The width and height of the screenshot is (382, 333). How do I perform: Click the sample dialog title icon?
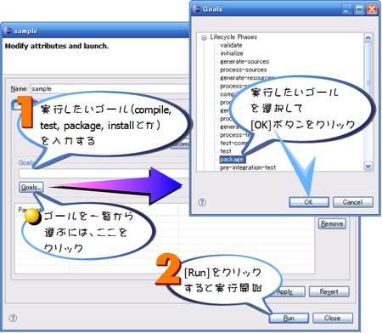tap(8, 31)
